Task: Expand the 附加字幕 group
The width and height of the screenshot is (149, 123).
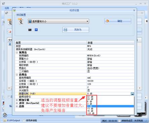Action: [x=17, y=100]
